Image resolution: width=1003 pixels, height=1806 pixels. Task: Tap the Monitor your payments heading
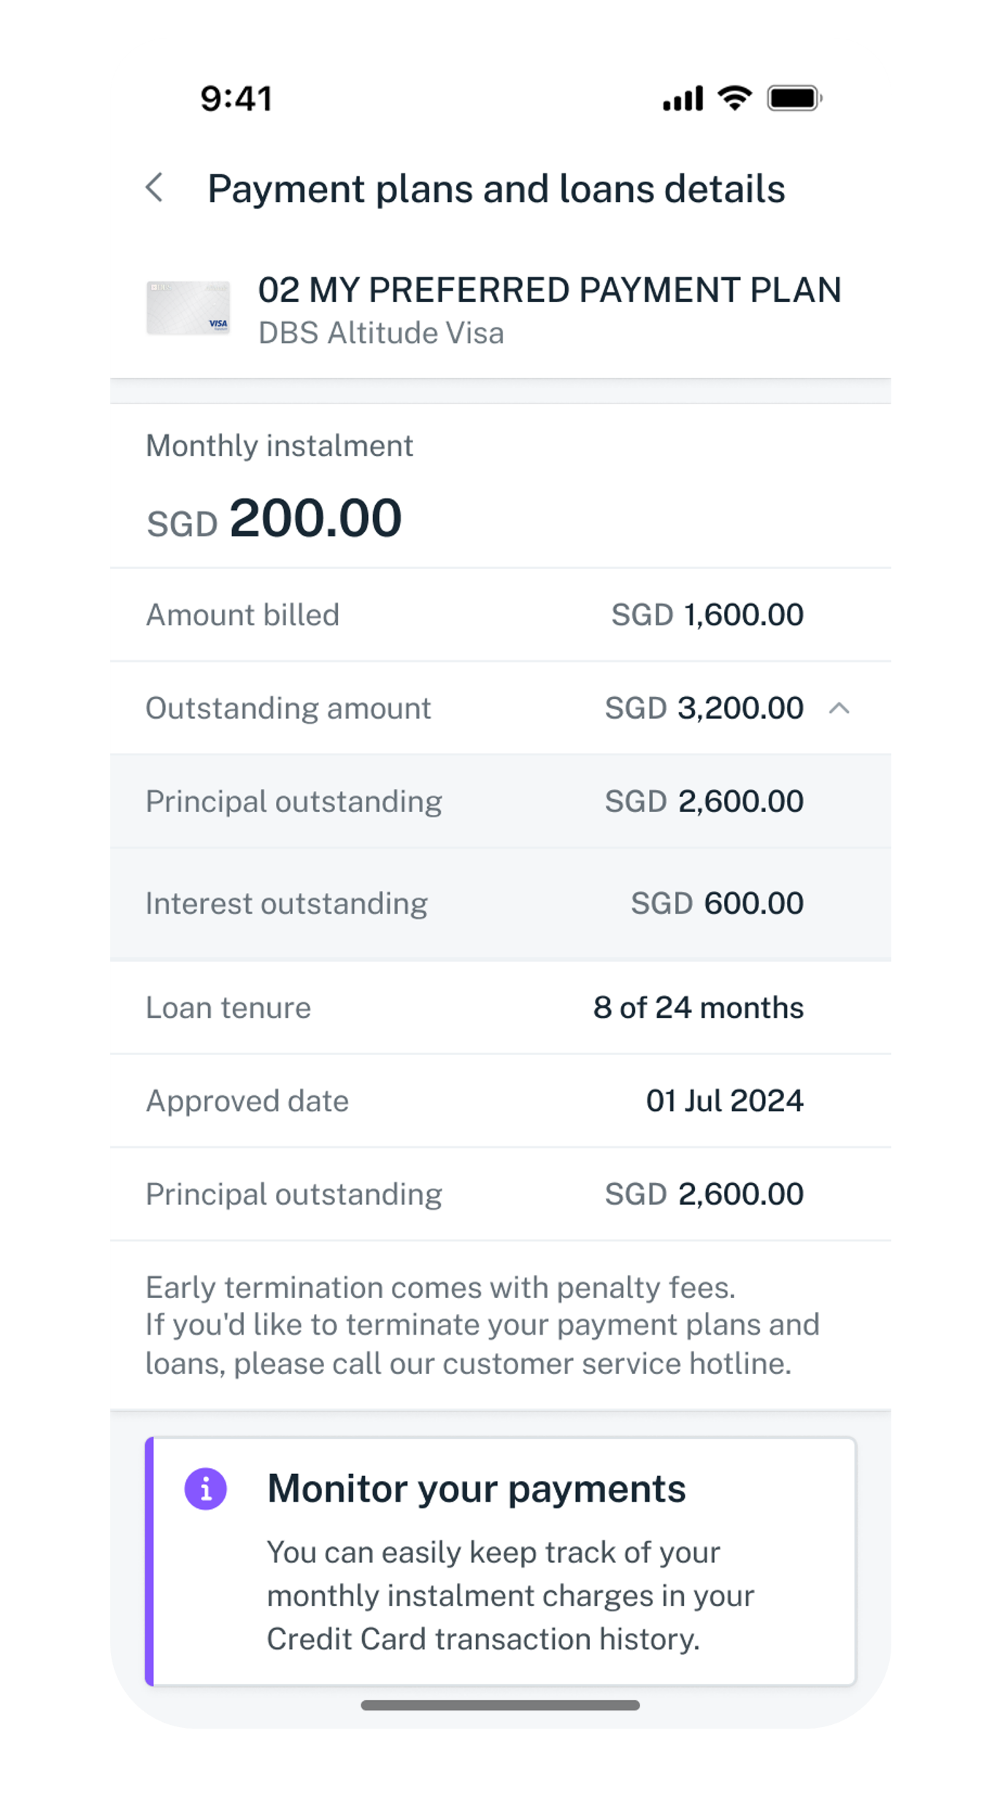477,1489
